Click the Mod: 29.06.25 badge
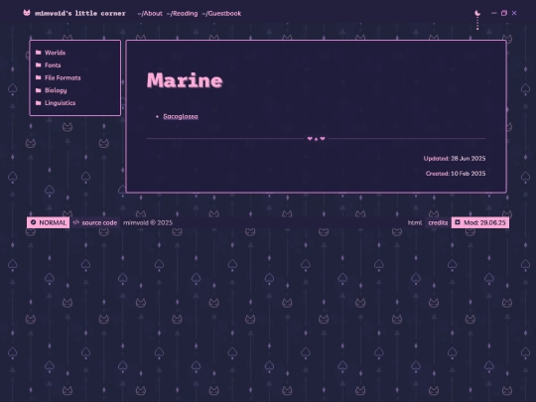This screenshot has width=536, height=402. pos(480,222)
